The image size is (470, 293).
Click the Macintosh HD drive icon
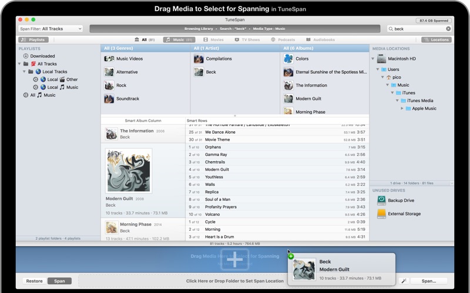click(381, 59)
